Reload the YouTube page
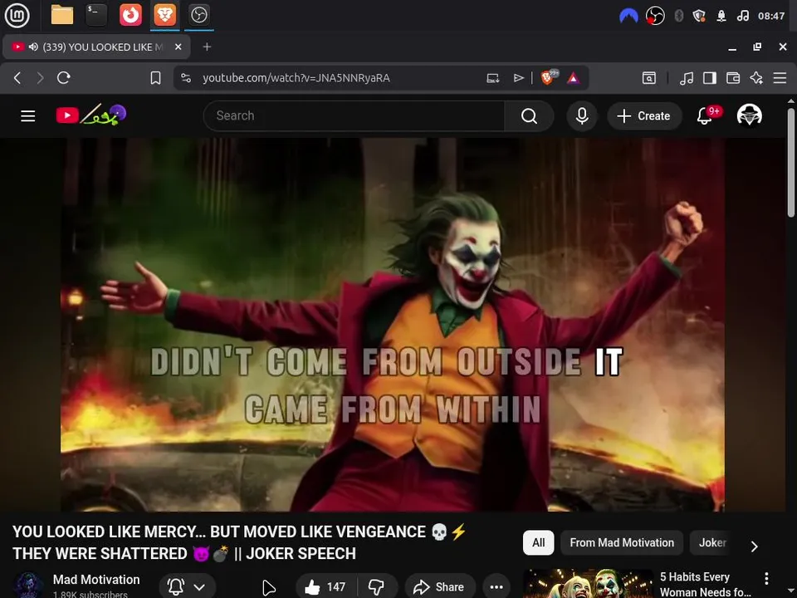This screenshot has height=598, width=797. coord(64,78)
